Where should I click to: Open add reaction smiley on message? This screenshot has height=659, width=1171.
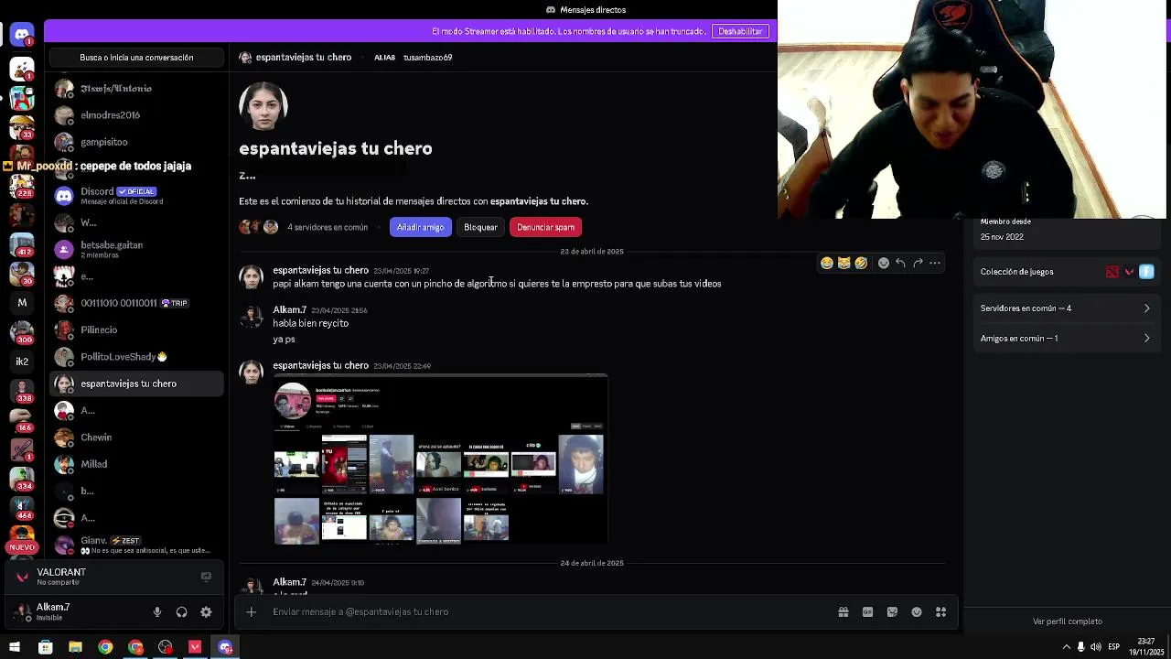coord(884,263)
